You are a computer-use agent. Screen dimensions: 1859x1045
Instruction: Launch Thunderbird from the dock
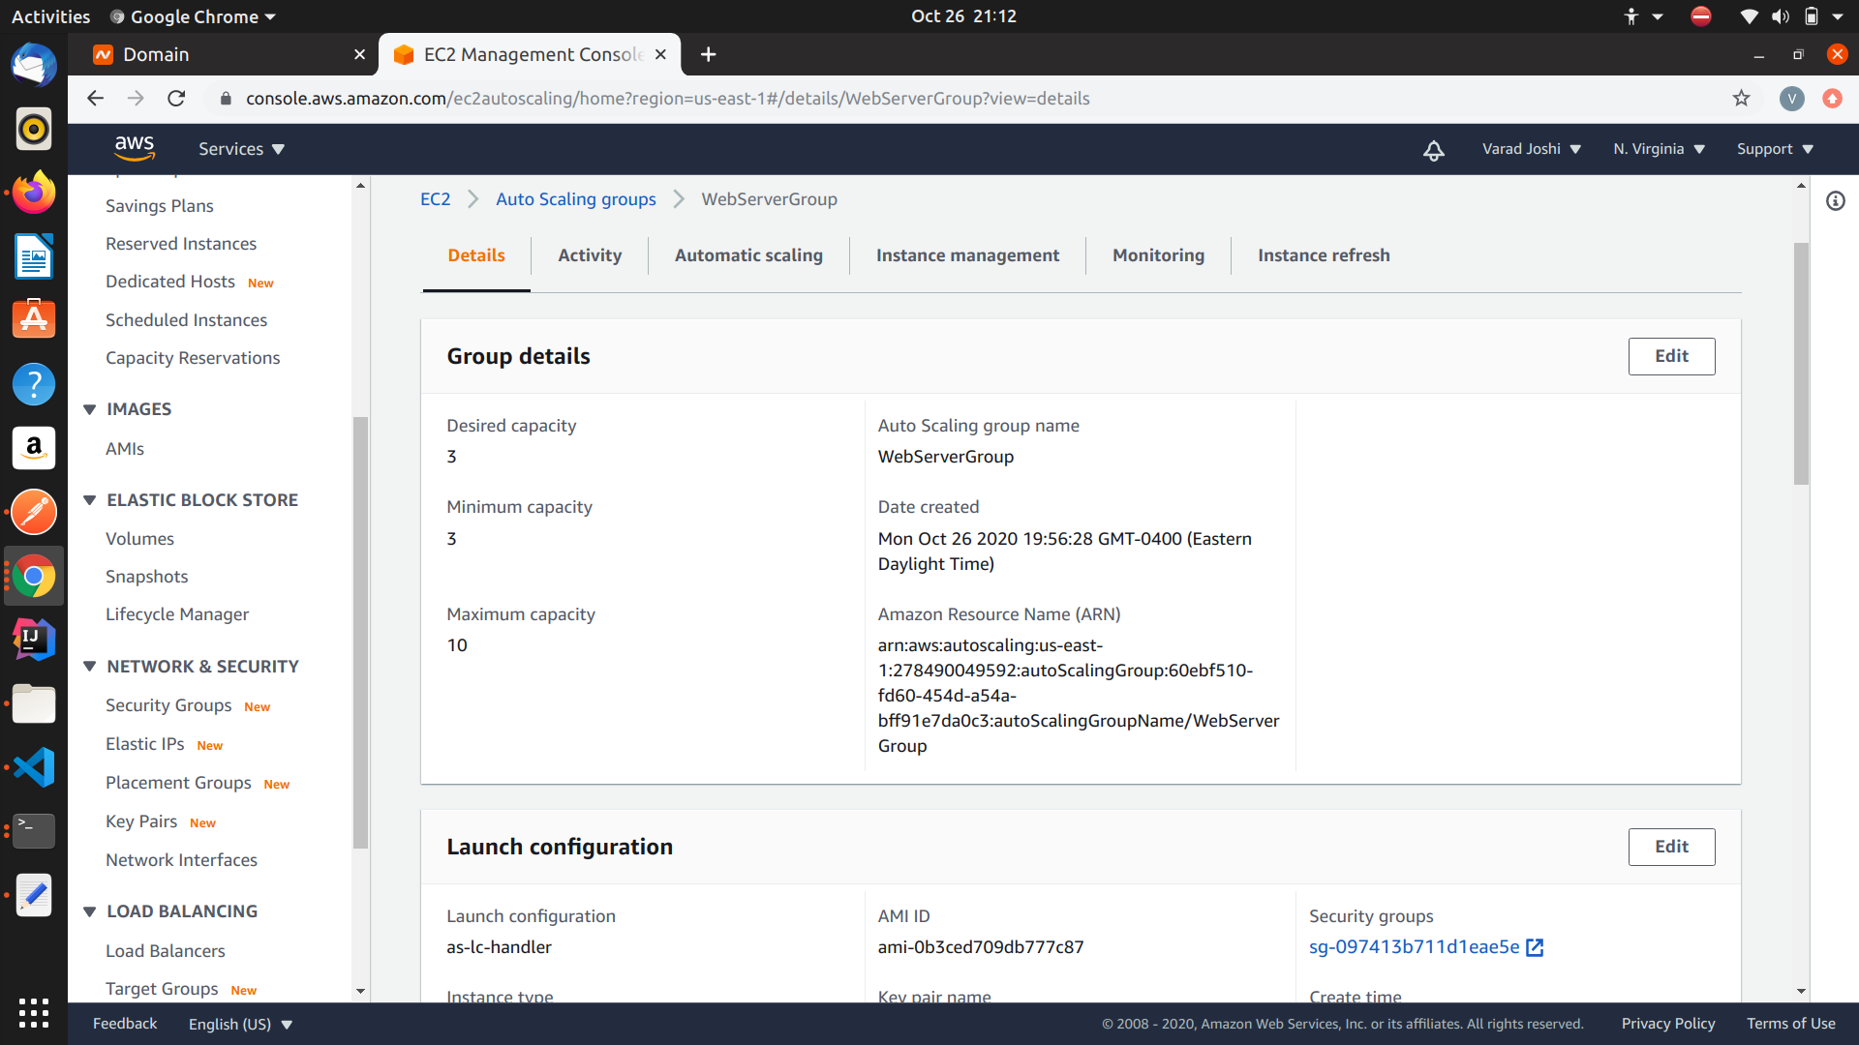pyautogui.click(x=34, y=66)
